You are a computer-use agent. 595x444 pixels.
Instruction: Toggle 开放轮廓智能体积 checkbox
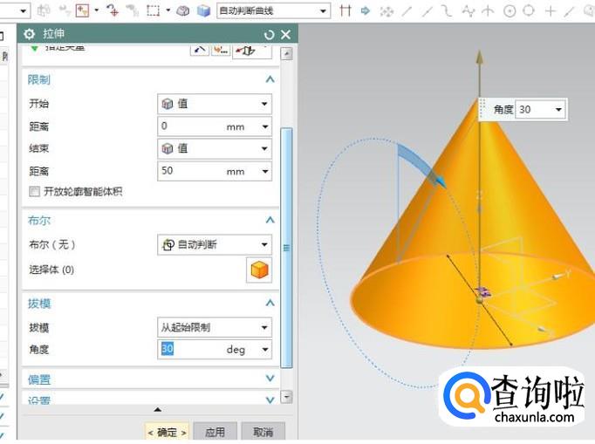tap(34, 191)
